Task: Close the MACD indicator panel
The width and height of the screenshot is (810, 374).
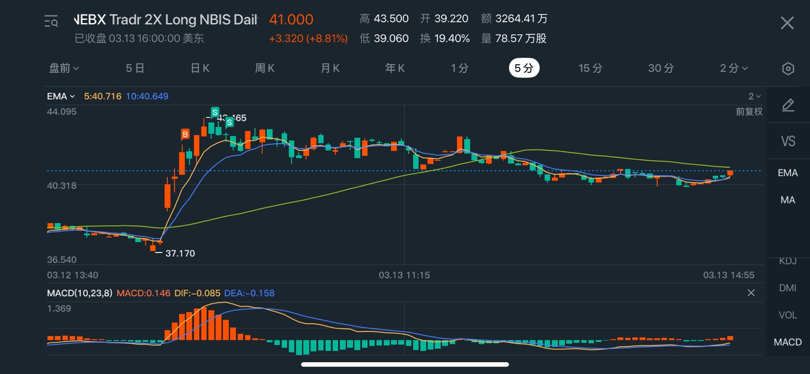Action: tap(751, 293)
